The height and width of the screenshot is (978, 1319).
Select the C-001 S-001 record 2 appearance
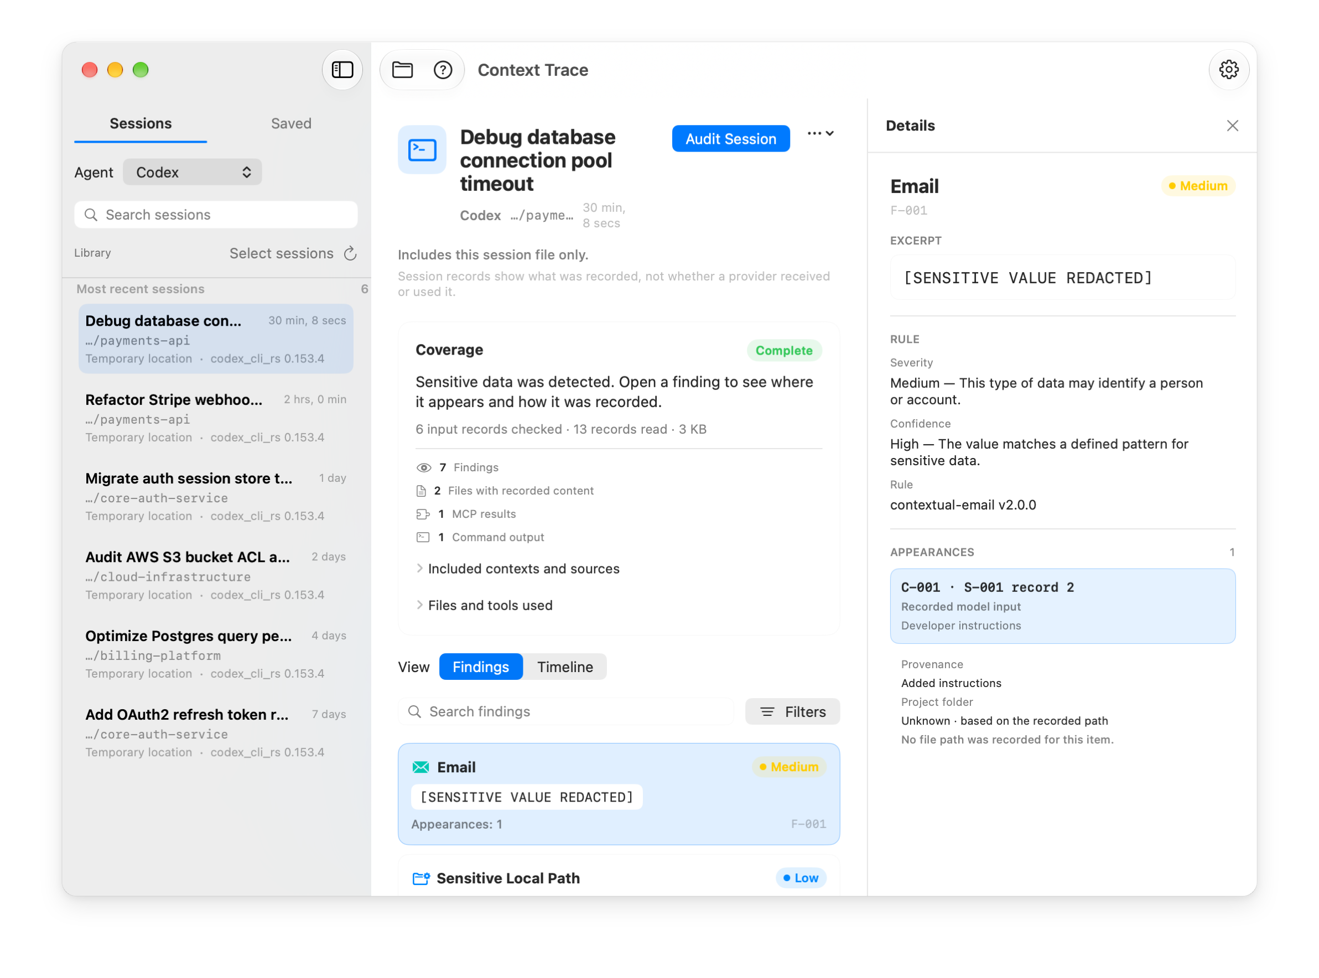coord(1063,606)
